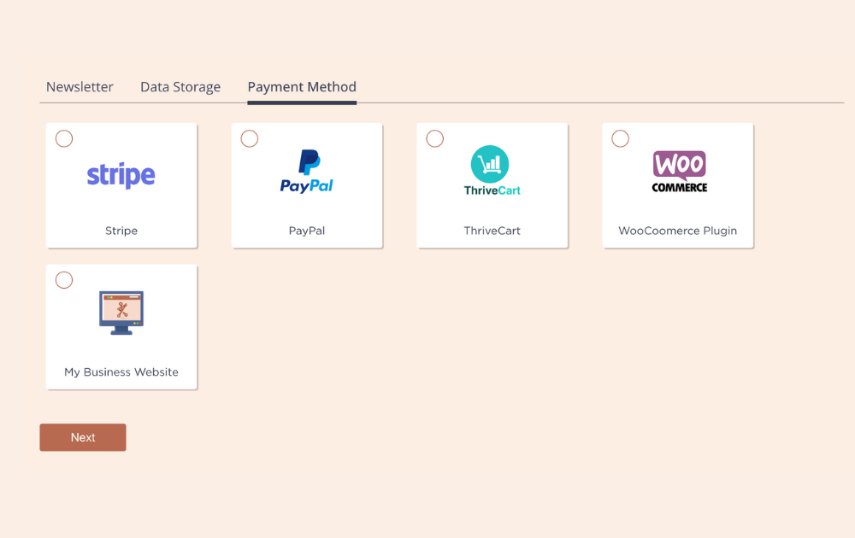The height and width of the screenshot is (538, 855).
Task: Click the PayPal text label
Action: tap(306, 231)
